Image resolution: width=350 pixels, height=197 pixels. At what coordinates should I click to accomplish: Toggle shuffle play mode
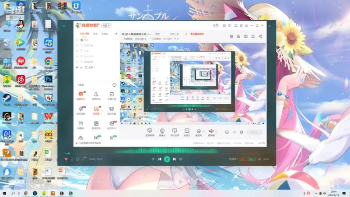coord(153,159)
